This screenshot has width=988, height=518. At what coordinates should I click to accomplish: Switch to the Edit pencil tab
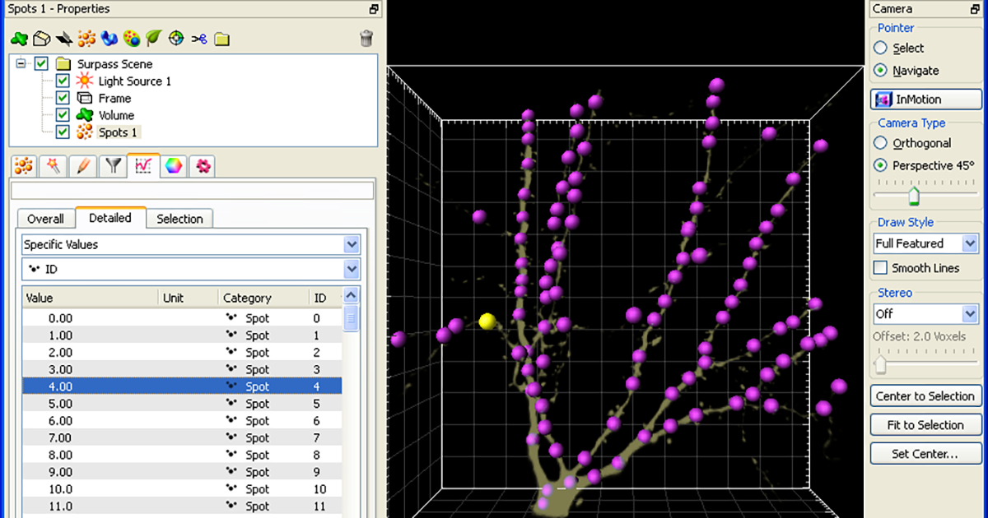pos(82,166)
